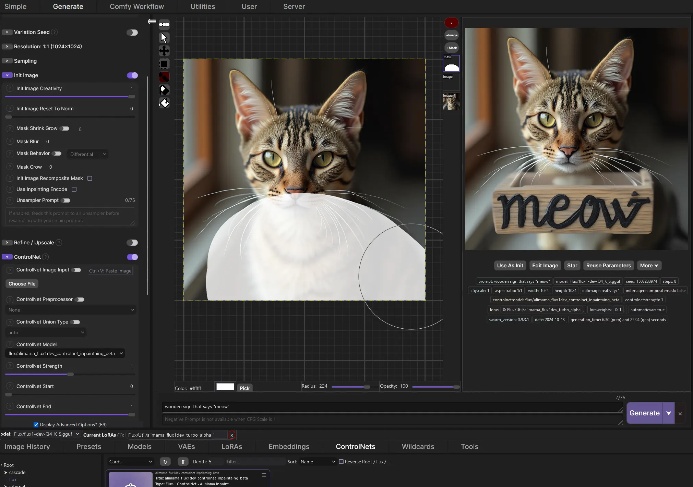Image resolution: width=693 pixels, height=487 pixels.
Task: Open the Wildcards tab
Action: click(x=418, y=447)
